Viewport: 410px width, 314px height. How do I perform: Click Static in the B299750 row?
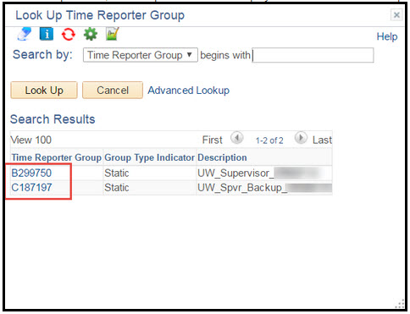(117, 173)
